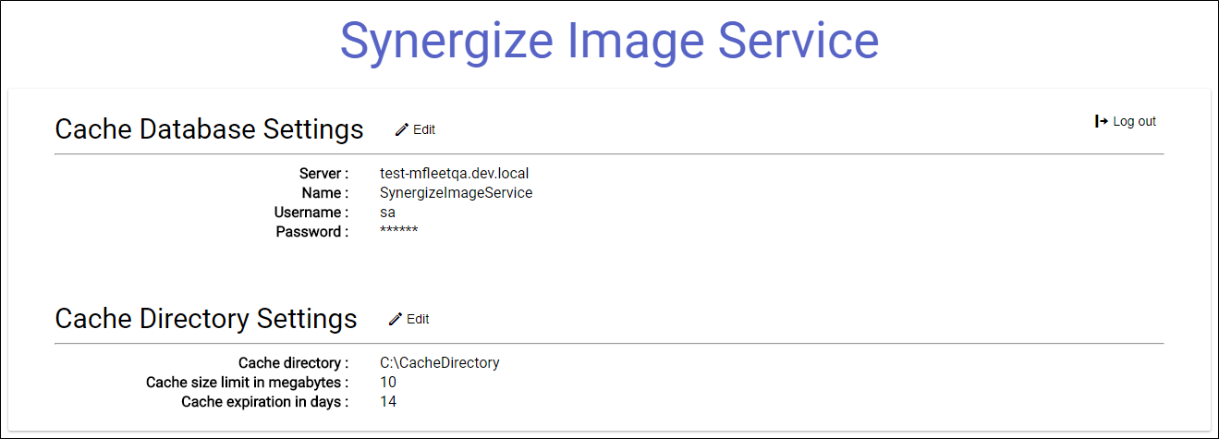Click the log out arrow icon
The width and height of the screenshot is (1219, 439).
1101,121
